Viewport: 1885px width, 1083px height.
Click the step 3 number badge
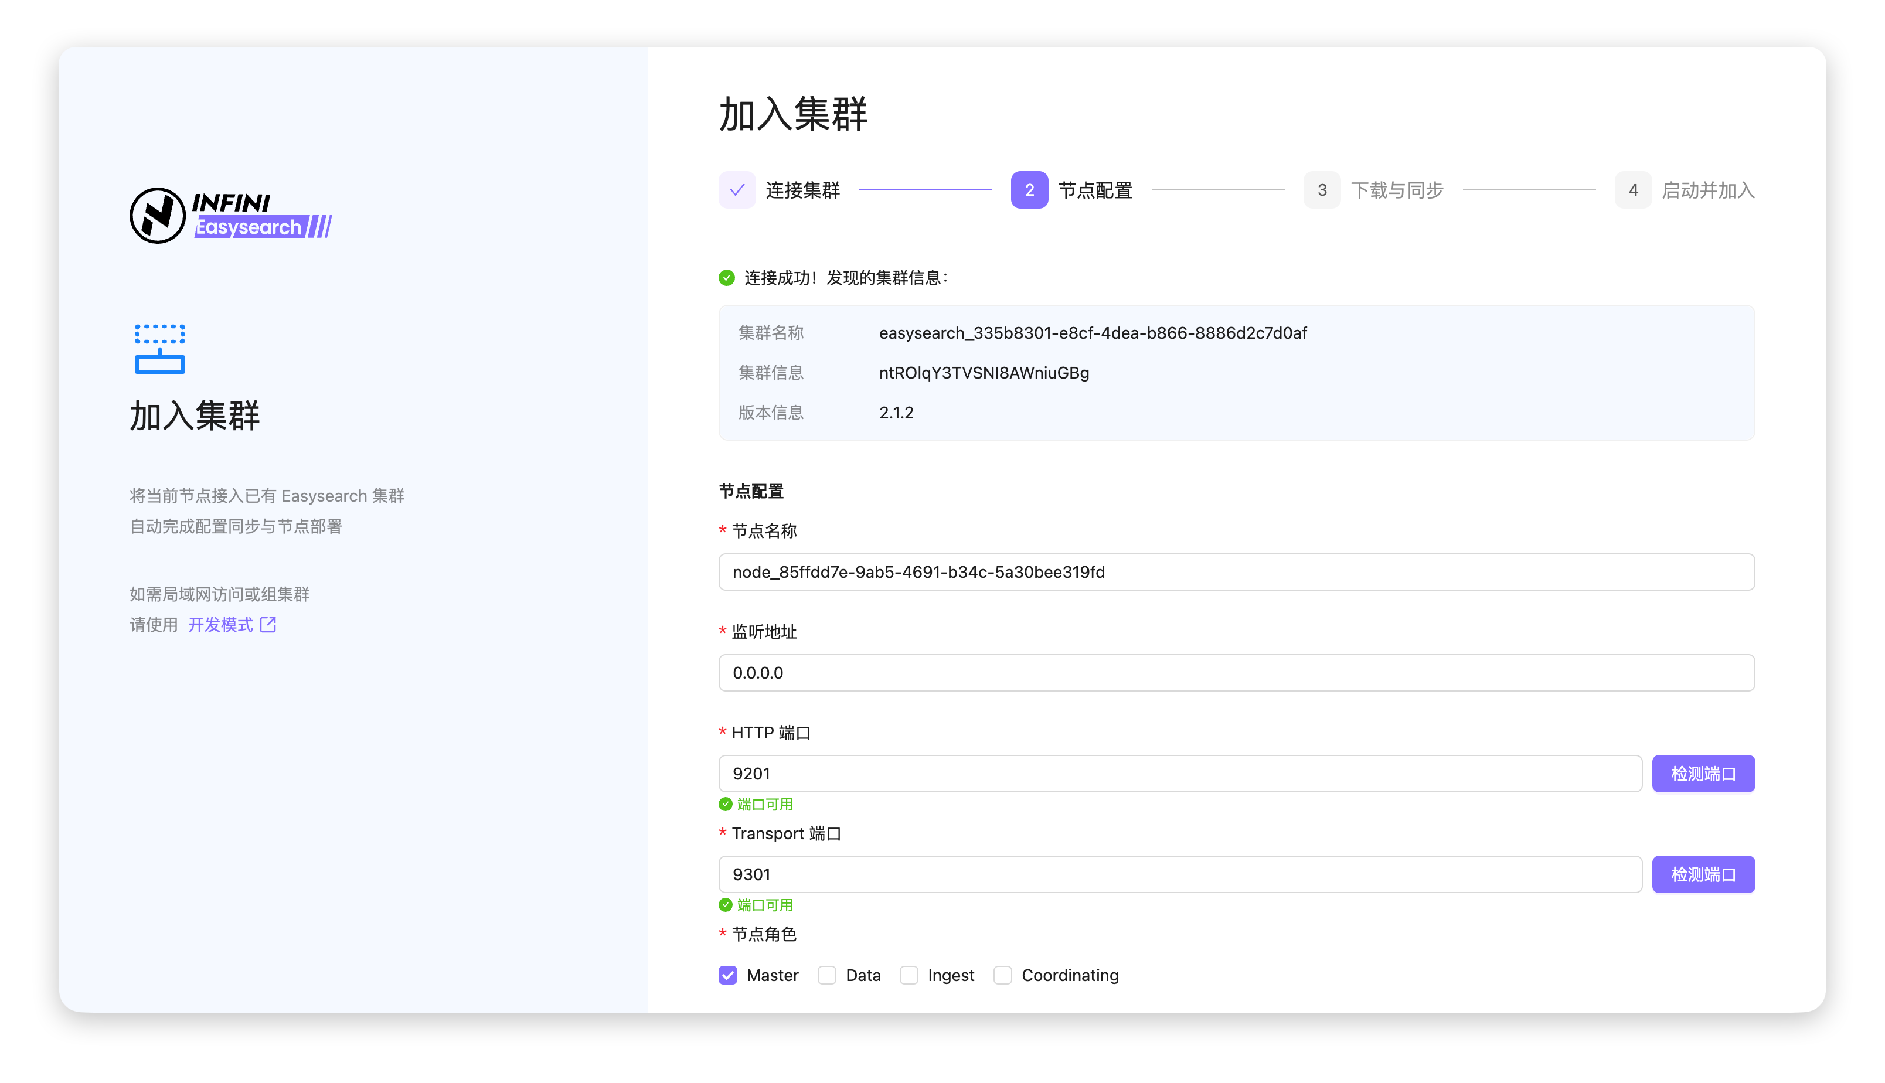click(x=1321, y=190)
